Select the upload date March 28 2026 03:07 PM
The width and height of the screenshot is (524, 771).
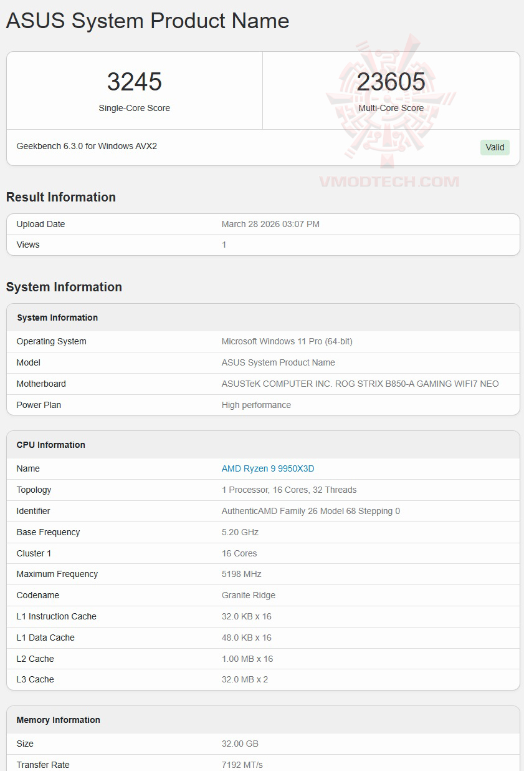270,224
